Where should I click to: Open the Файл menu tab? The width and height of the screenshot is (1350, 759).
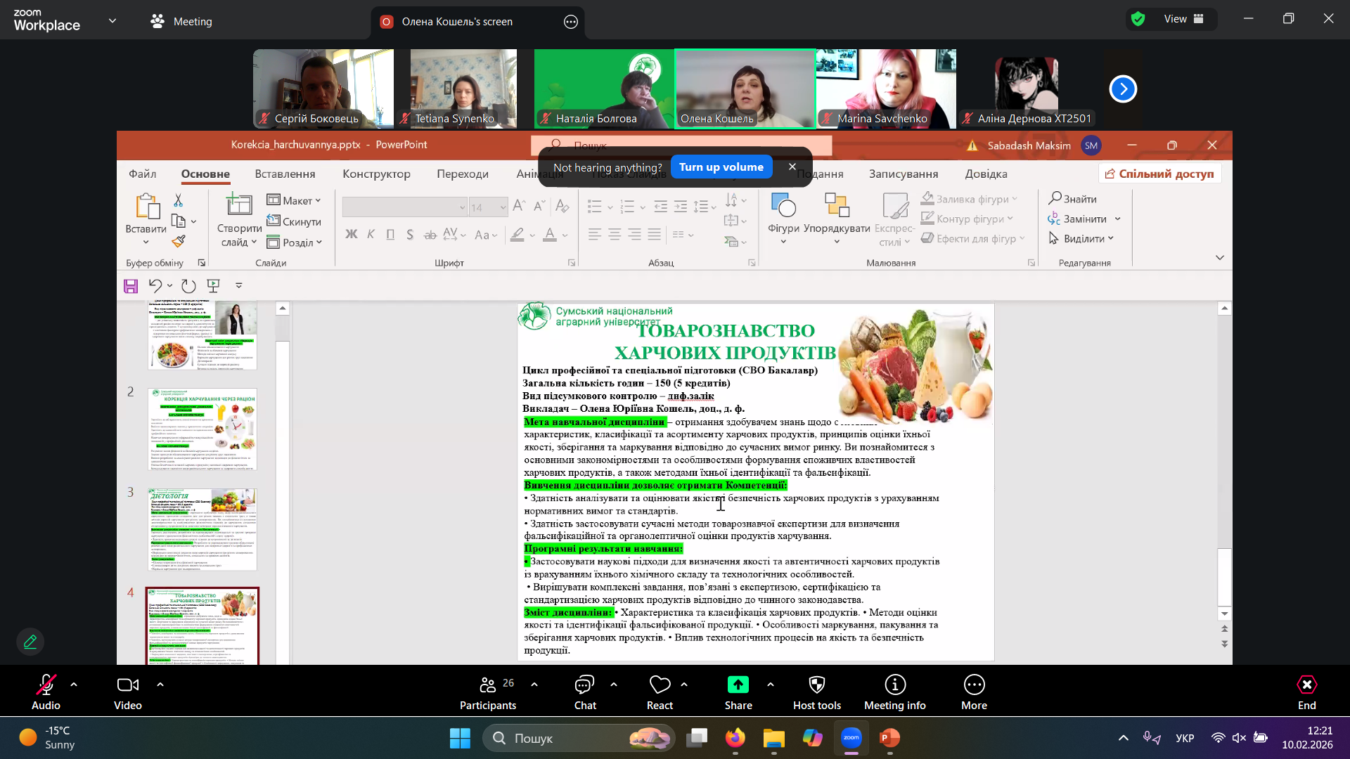pyautogui.click(x=142, y=174)
